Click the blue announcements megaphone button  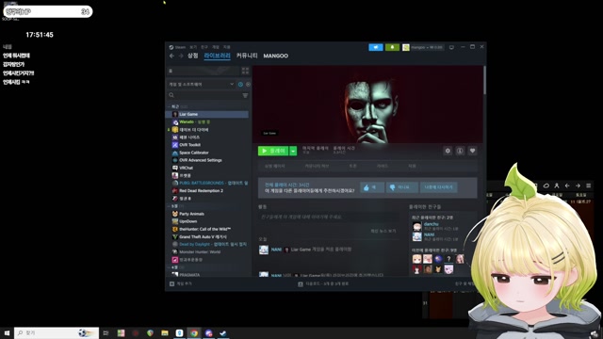(x=376, y=47)
